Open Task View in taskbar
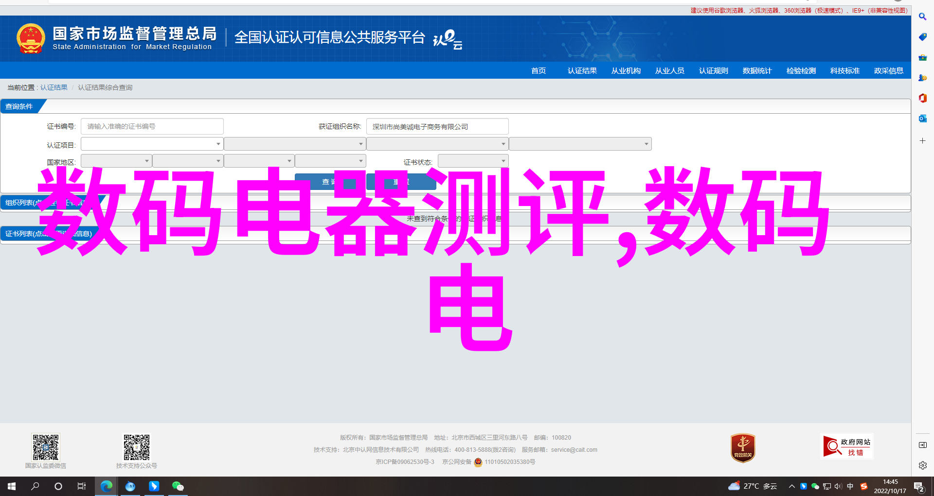934x496 pixels. coord(82,486)
